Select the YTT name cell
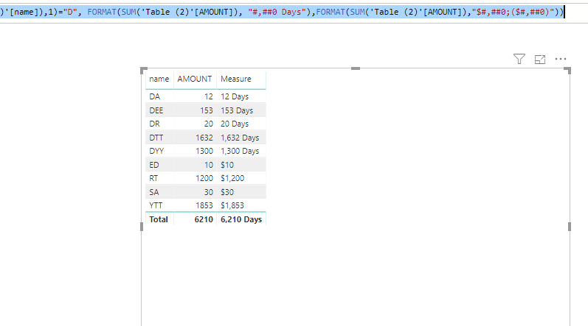 point(156,205)
